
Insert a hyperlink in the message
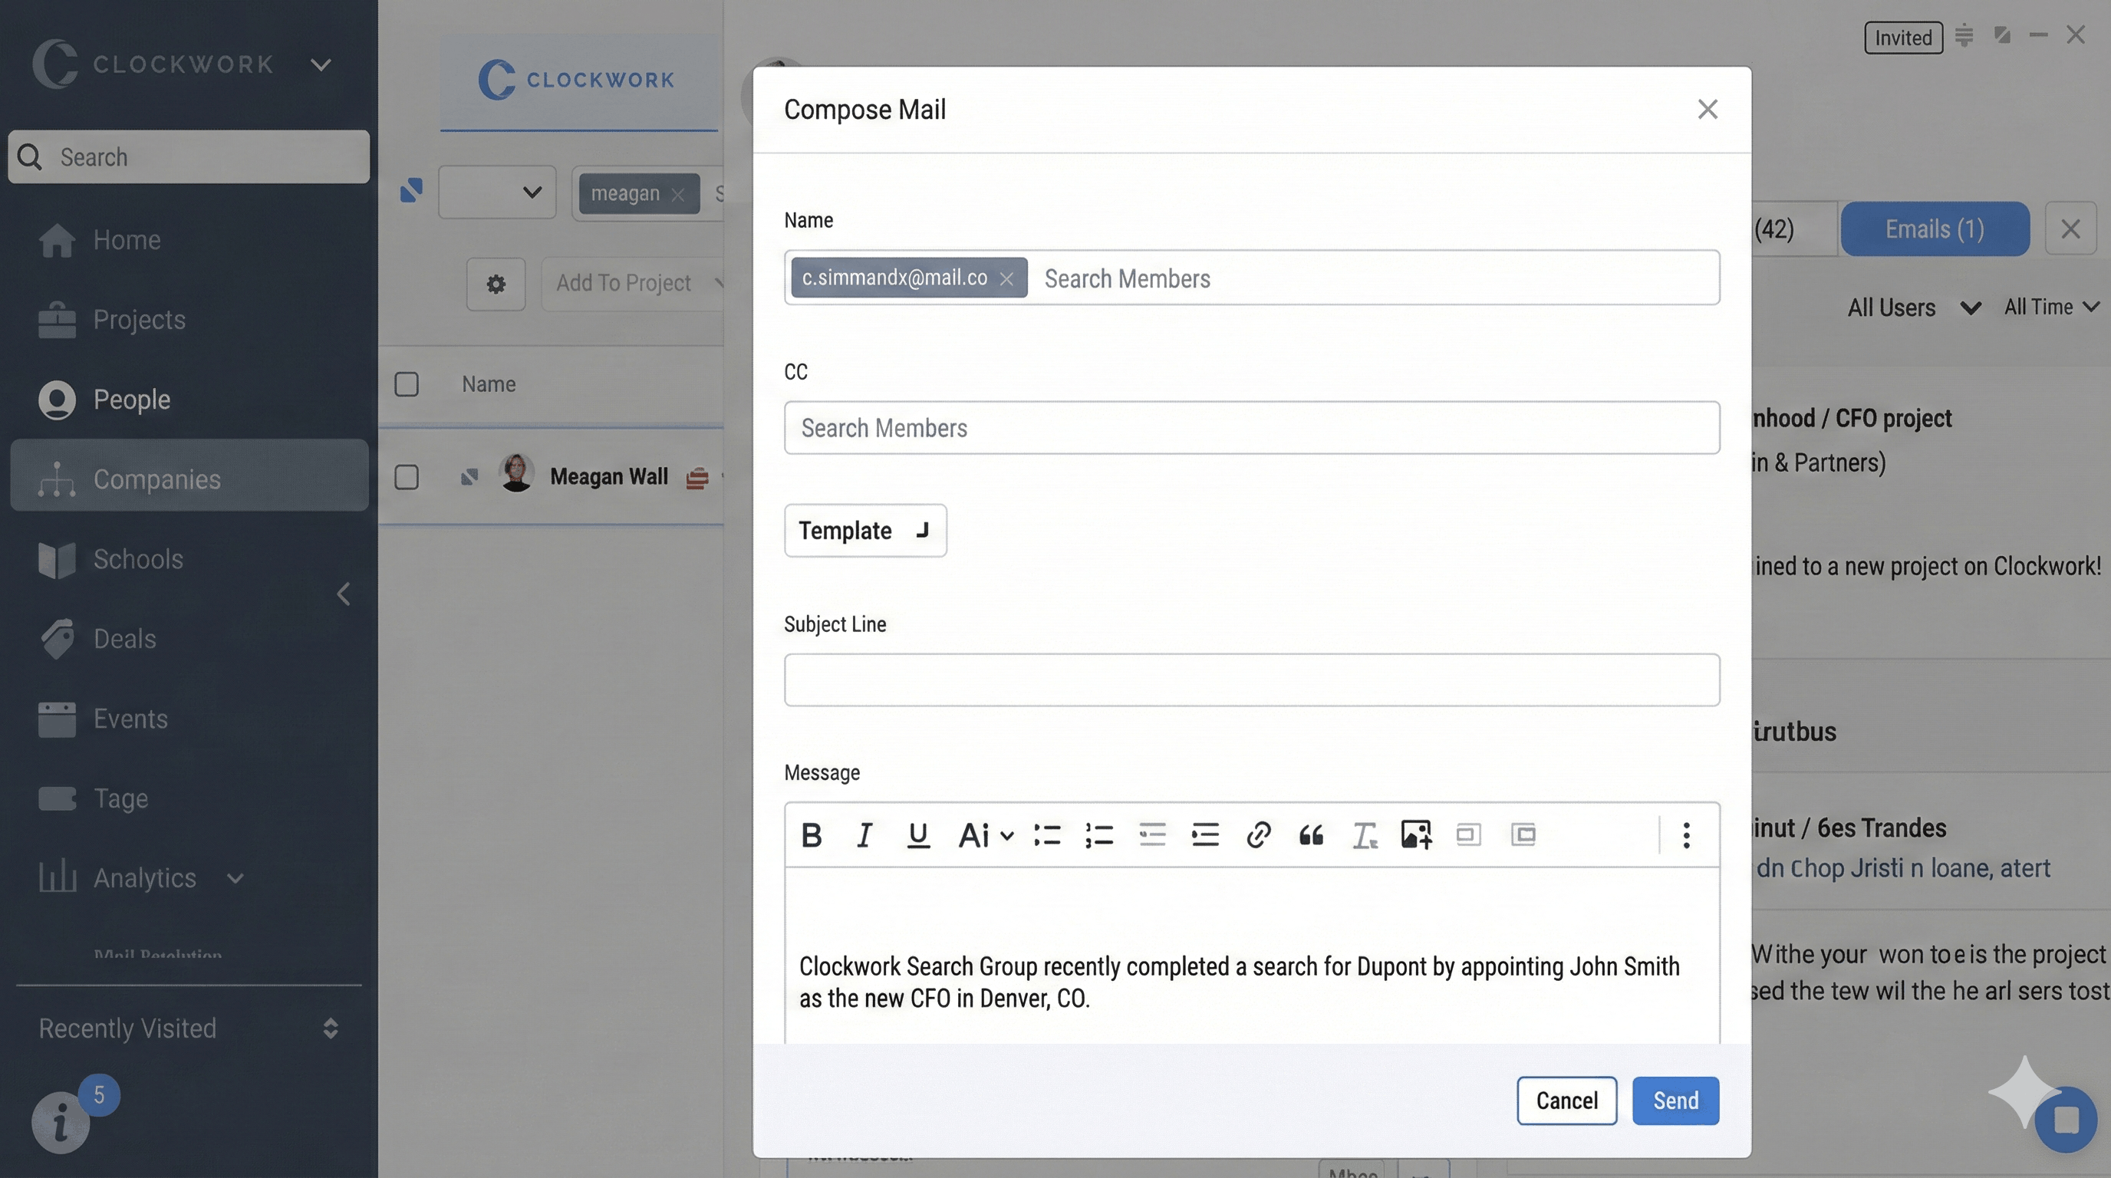pos(1258,834)
